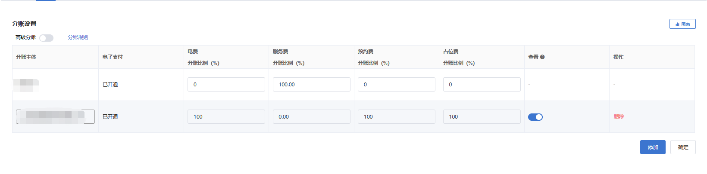The height and width of the screenshot is (174, 707).
Task: Open the 分账规则 link
Action: coord(78,37)
